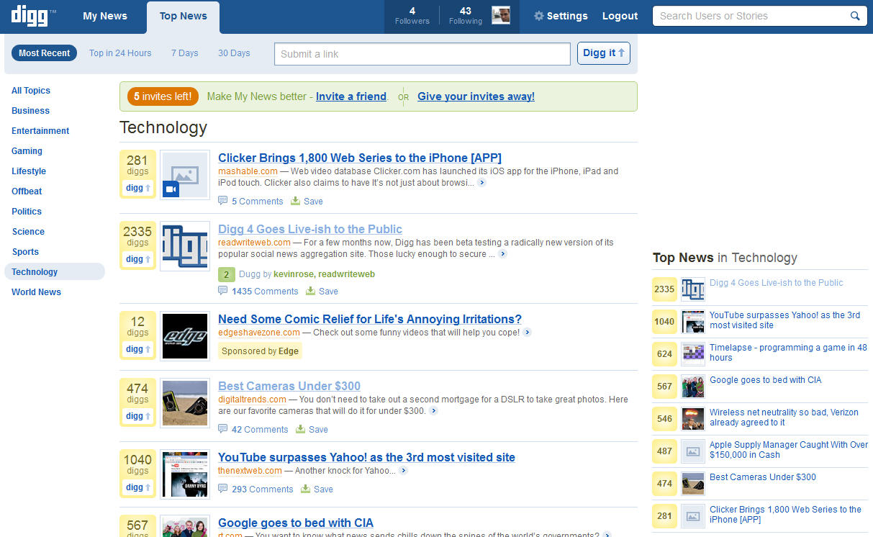Select All Topics in sidebar
This screenshot has height=537, width=873.
coord(31,91)
